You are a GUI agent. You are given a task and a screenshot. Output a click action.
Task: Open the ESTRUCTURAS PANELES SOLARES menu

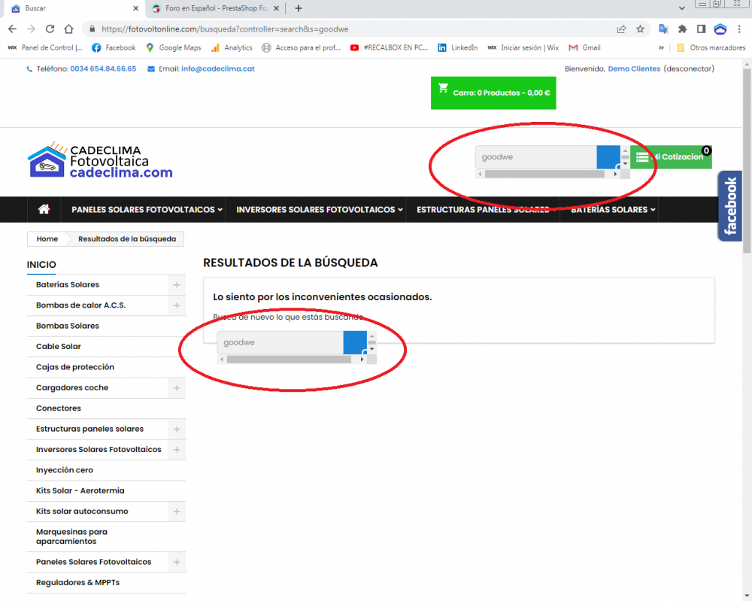click(x=484, y=210)
